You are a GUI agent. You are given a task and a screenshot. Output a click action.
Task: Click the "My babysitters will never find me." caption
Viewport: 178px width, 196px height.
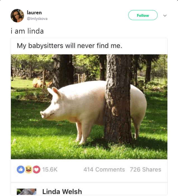coord(70,46)
